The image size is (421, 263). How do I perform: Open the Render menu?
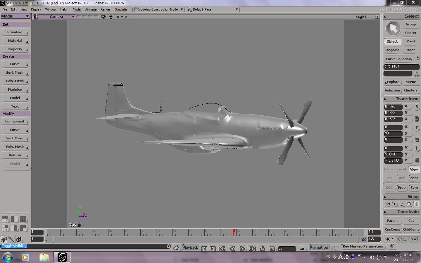click(106, 9)
